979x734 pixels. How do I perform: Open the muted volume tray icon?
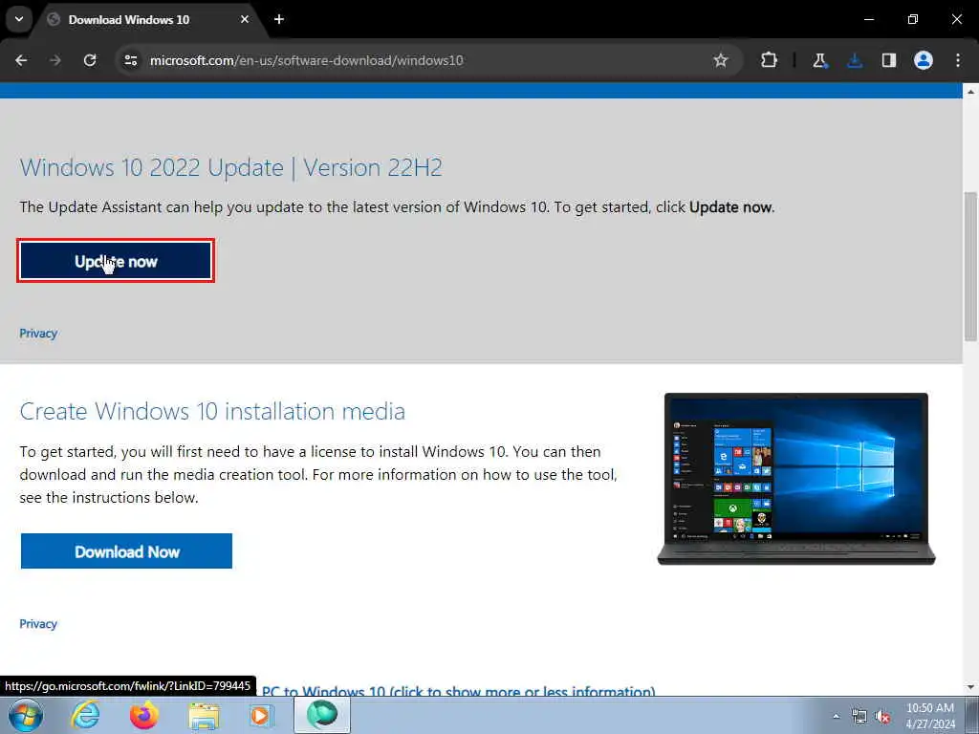882,717
